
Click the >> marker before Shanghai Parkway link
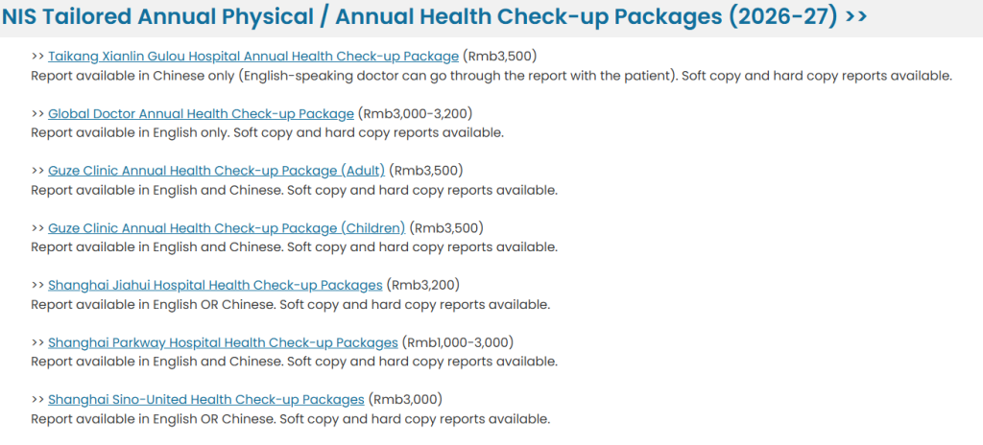[37, 342]
